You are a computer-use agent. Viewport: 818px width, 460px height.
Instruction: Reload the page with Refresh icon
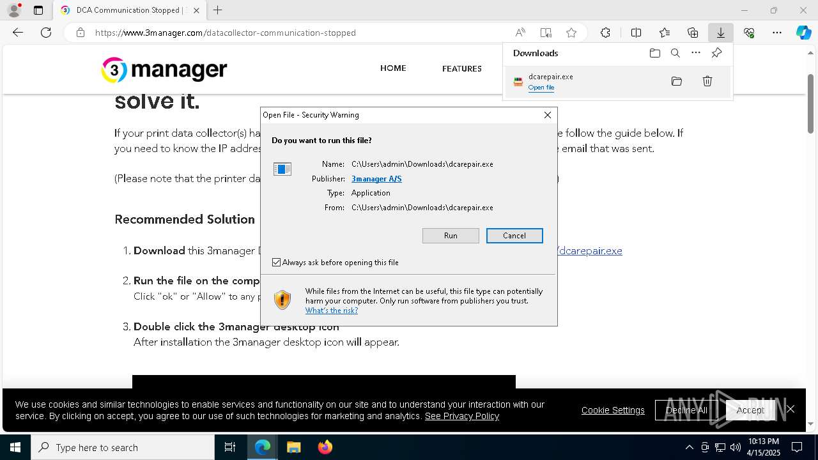coord(46,33)
